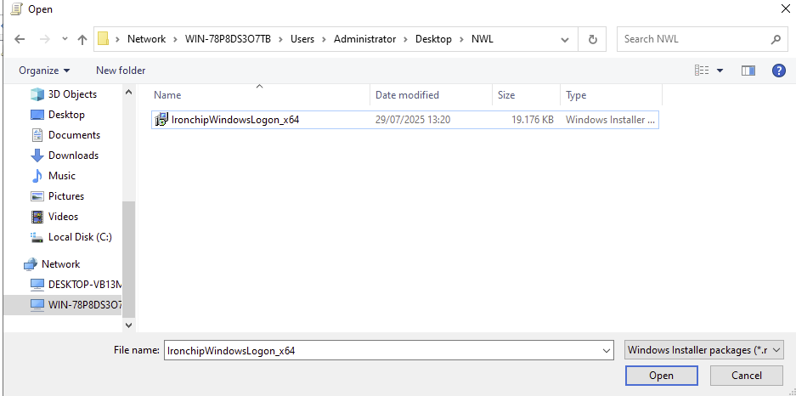Click the Back navigation arrow
Viewport: 796px width, 396px height.
(x=20, y=39)
